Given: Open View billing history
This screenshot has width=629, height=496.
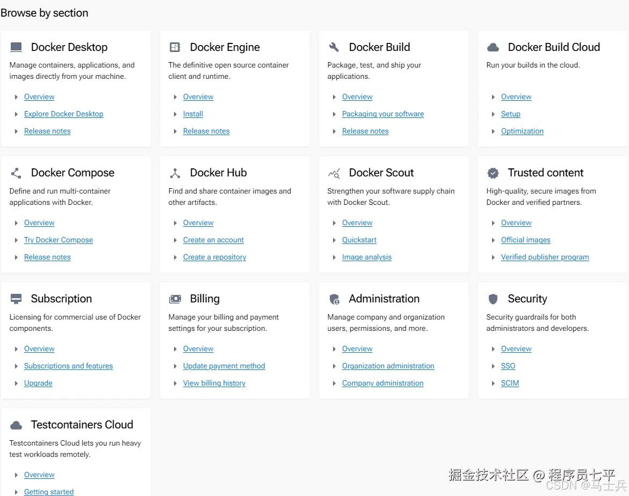Looking at the screenshot, I should (x=214, y=383).
